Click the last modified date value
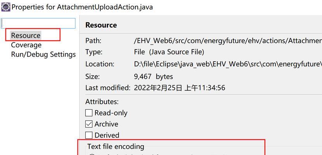Screen dimensions: 322x155 [x=180, y=88]
